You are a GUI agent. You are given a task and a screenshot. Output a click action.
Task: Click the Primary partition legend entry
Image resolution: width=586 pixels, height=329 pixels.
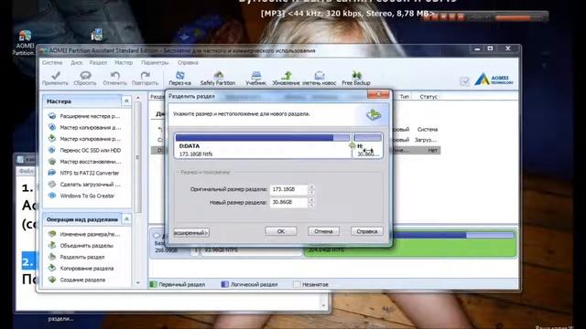click(x=178, y=284)
